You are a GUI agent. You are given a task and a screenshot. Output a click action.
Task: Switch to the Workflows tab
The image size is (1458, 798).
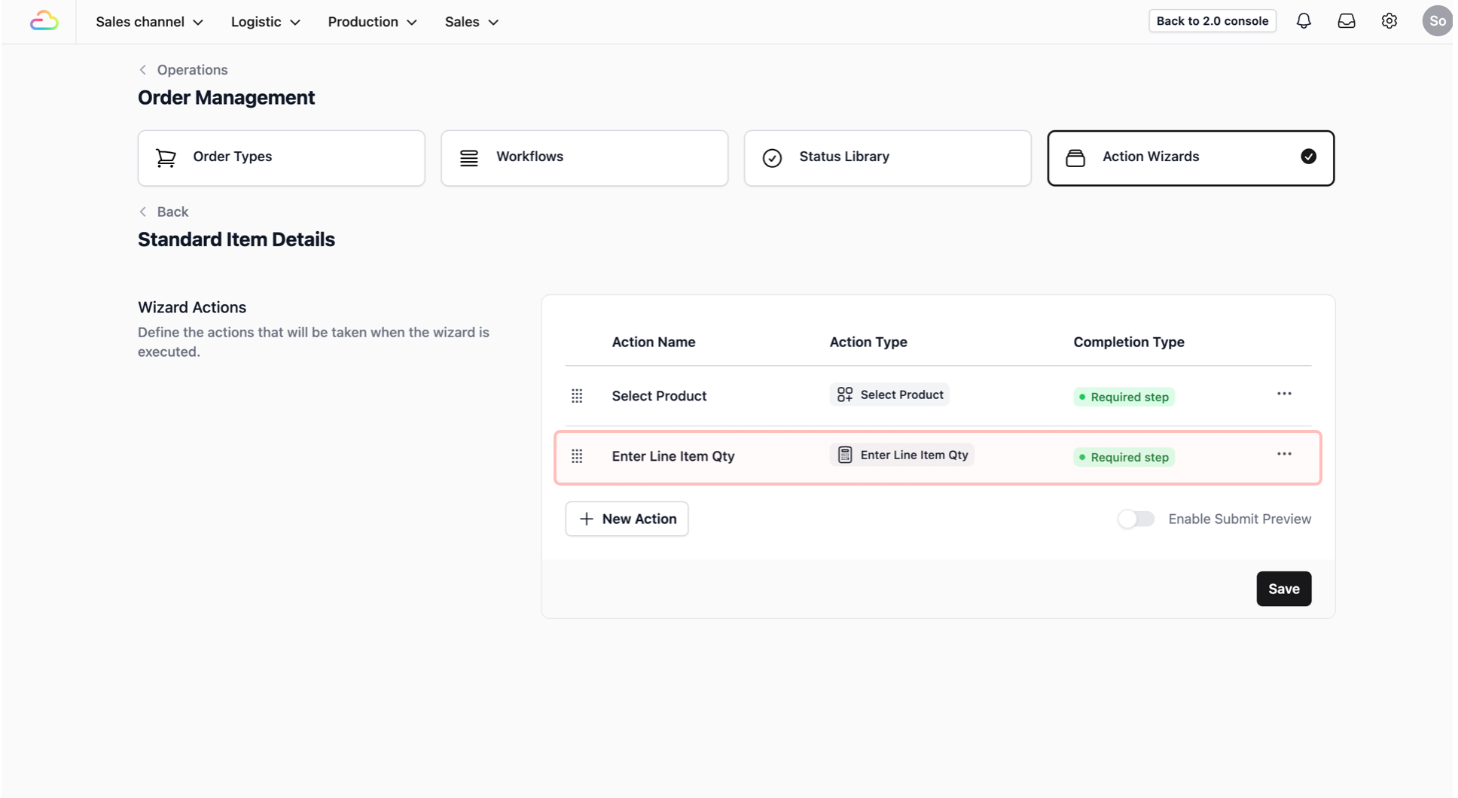(584, 158)
